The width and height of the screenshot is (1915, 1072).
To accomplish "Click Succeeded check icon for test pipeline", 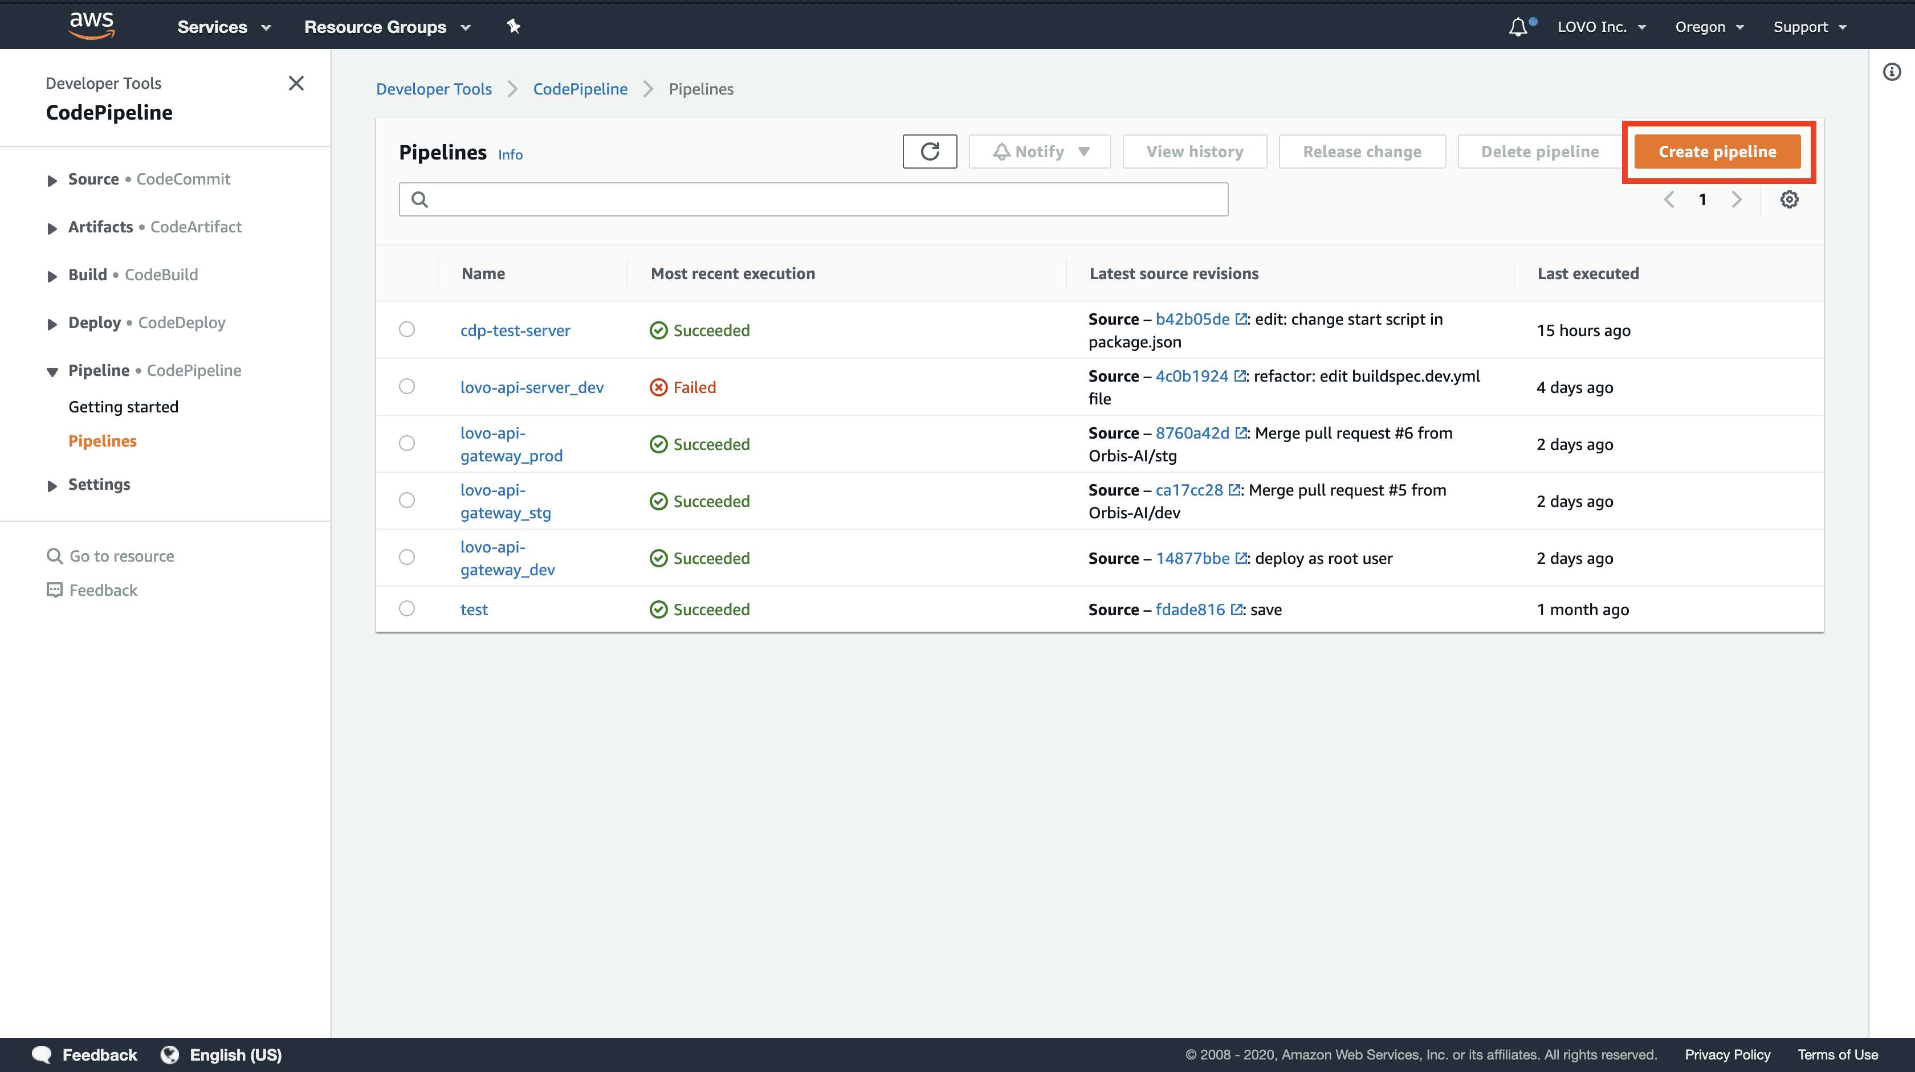I will pos(659,609).
